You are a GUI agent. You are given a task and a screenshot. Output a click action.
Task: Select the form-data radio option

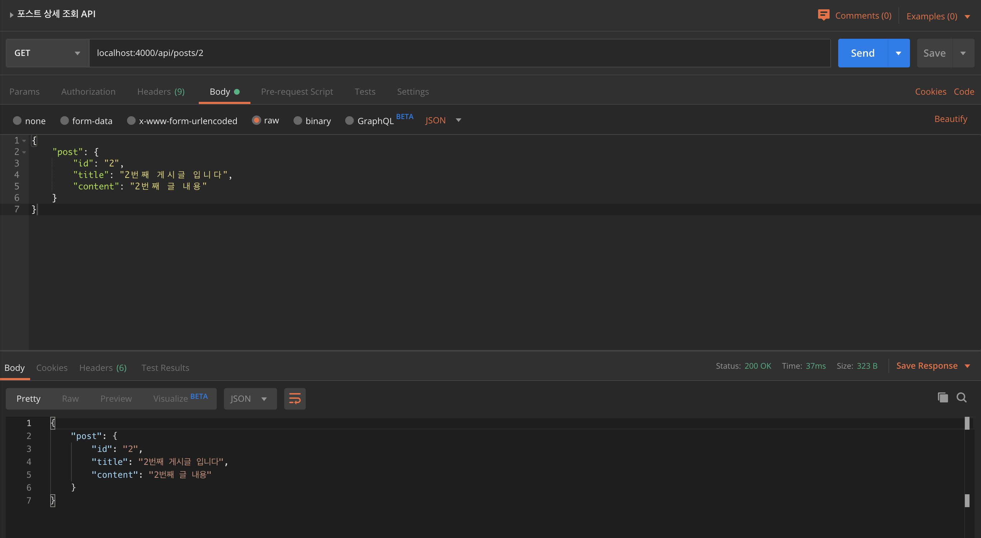click(64, 121)
